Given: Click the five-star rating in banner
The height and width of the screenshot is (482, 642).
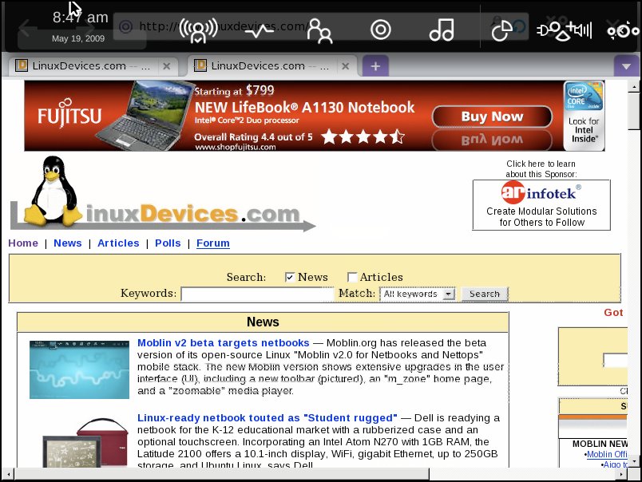Looking at the screenshot, I should click(x=363, y=136).
